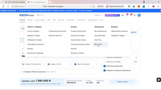Image resolution: width=161 pixels, height=90 pixels.
Task: Open Оформление магазина menu entry
Action: click(x=119, y=31)
